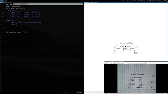Click the battery indicator in top bar
This screenshot has width=168, height=94.
(142, 1)
